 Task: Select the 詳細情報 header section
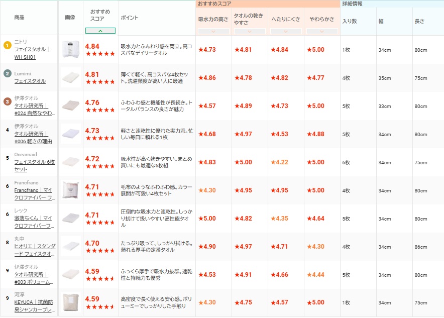pyautogui.click(x=352, y=4)
